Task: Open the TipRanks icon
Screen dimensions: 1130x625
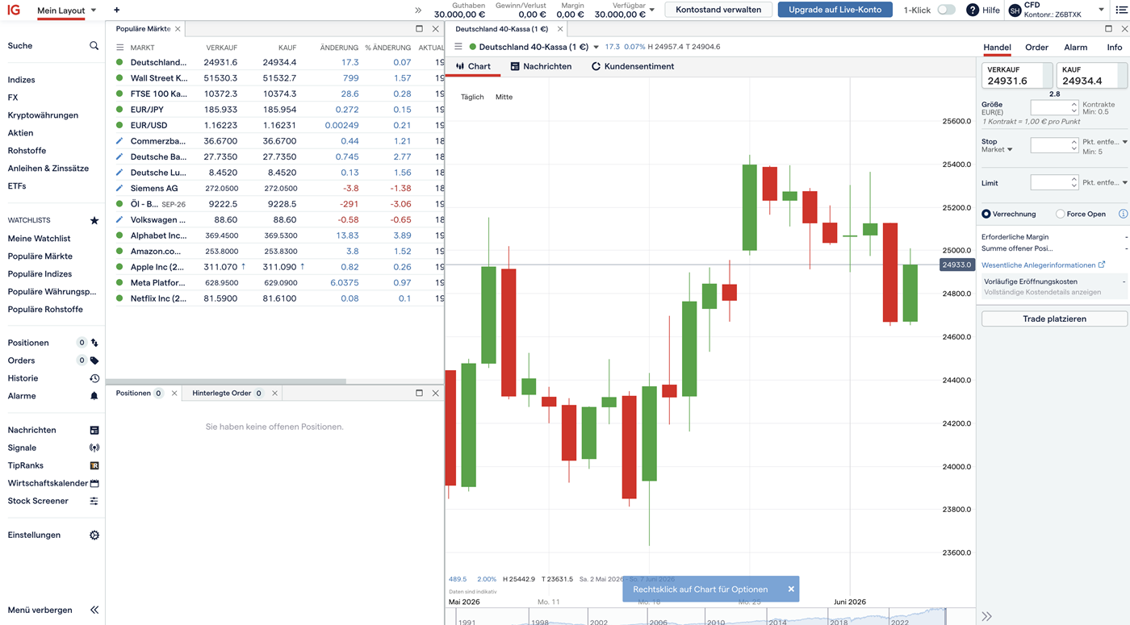Action: [x=94, y=465]
